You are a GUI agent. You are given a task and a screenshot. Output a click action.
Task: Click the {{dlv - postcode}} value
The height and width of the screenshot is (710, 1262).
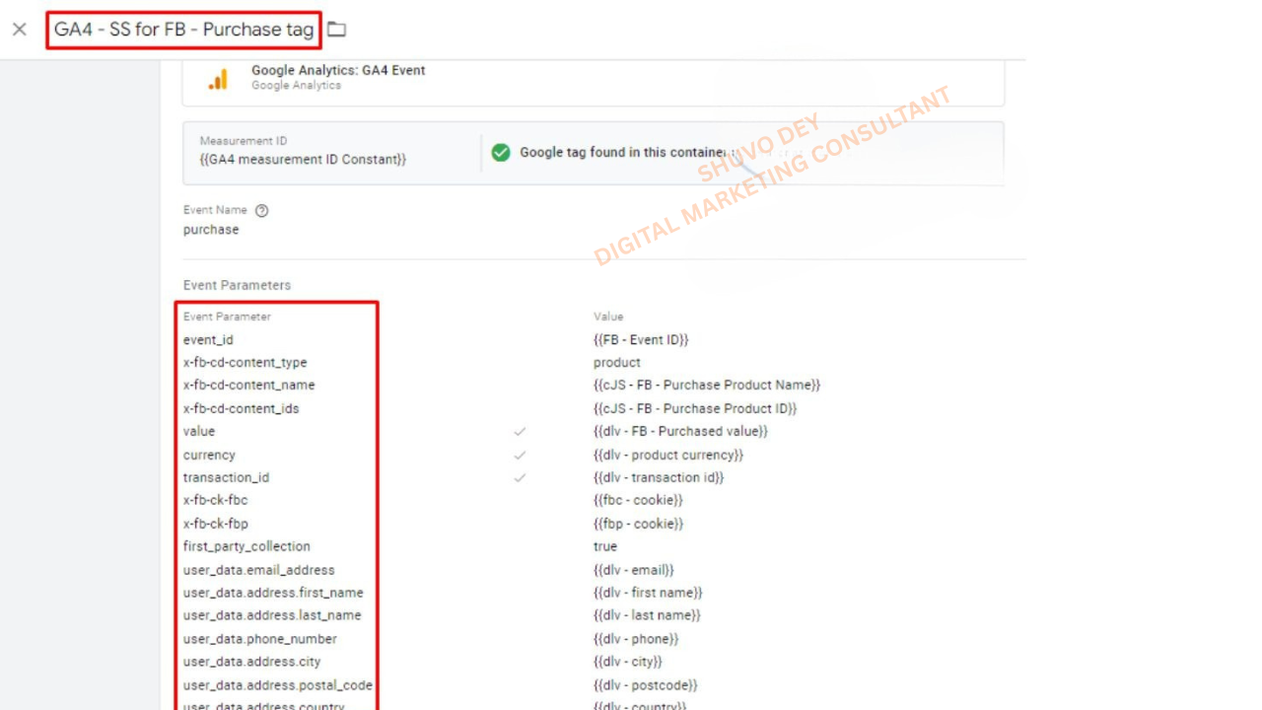click(x=646, y=685)
